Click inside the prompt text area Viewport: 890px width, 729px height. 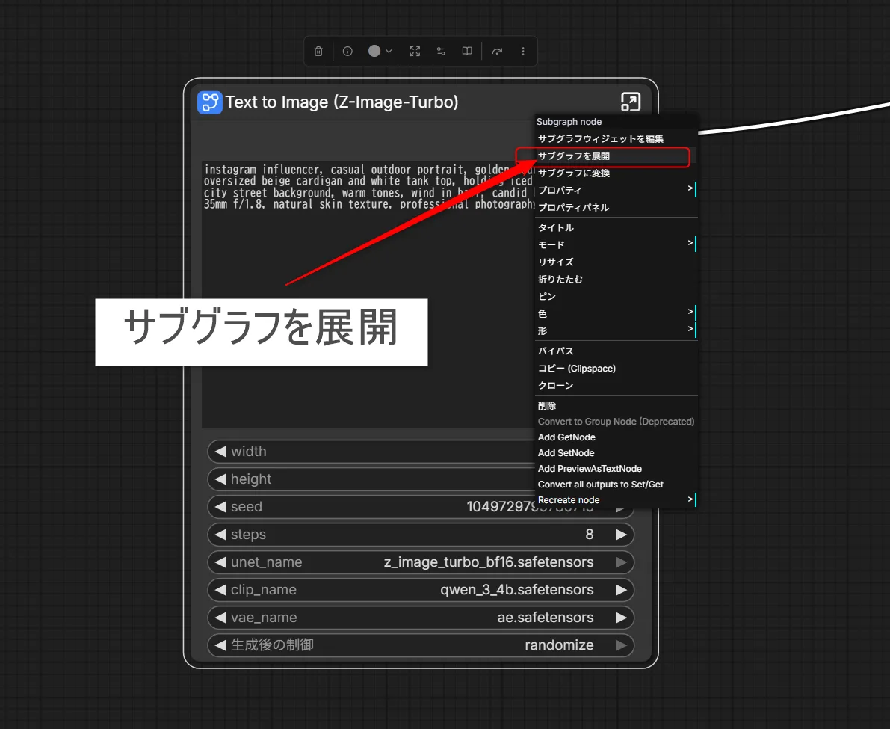tap(368, 294)
